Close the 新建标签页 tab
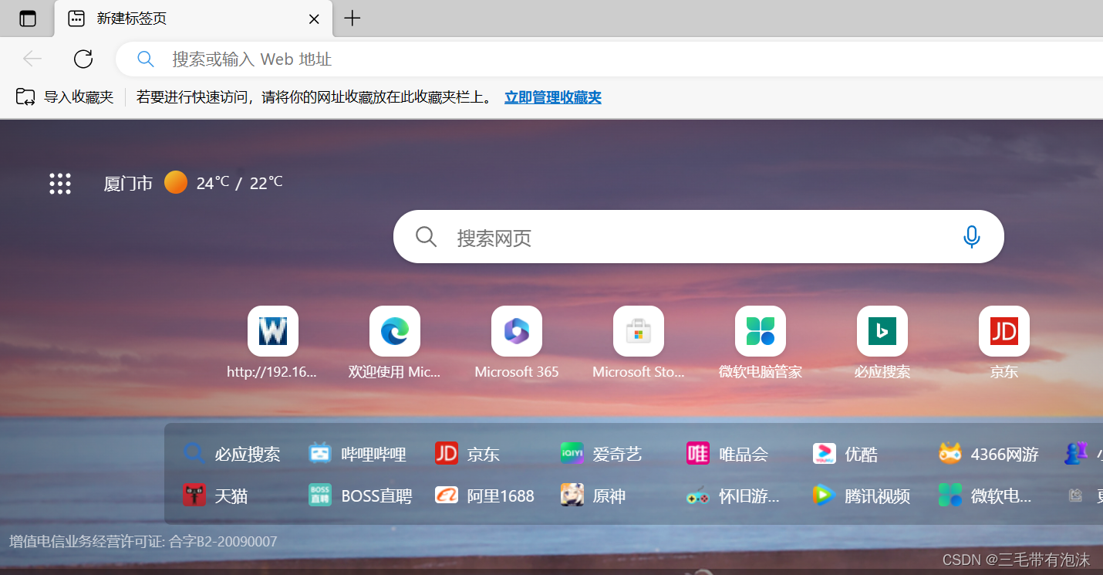The width and height of the screenshot is (1103, 575). 314,19
